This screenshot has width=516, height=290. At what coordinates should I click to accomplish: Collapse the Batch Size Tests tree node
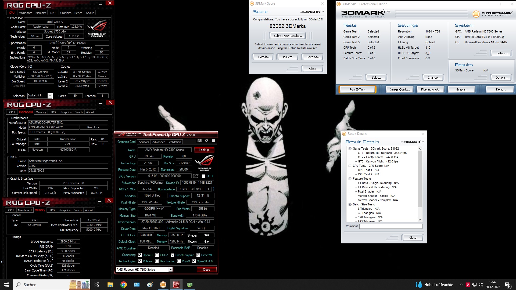350,204
